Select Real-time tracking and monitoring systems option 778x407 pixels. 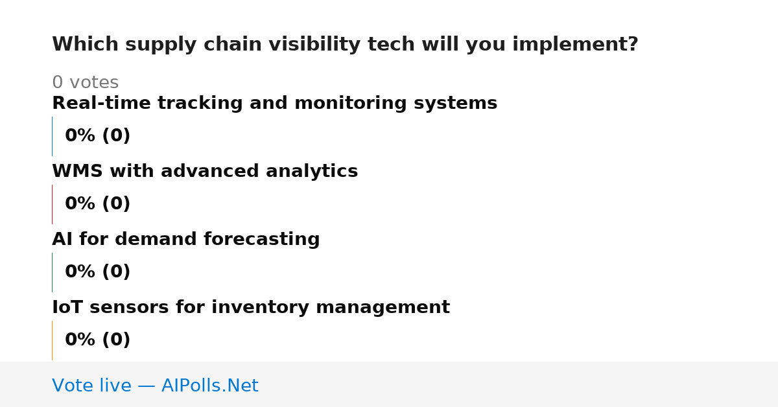coord(274,104)
